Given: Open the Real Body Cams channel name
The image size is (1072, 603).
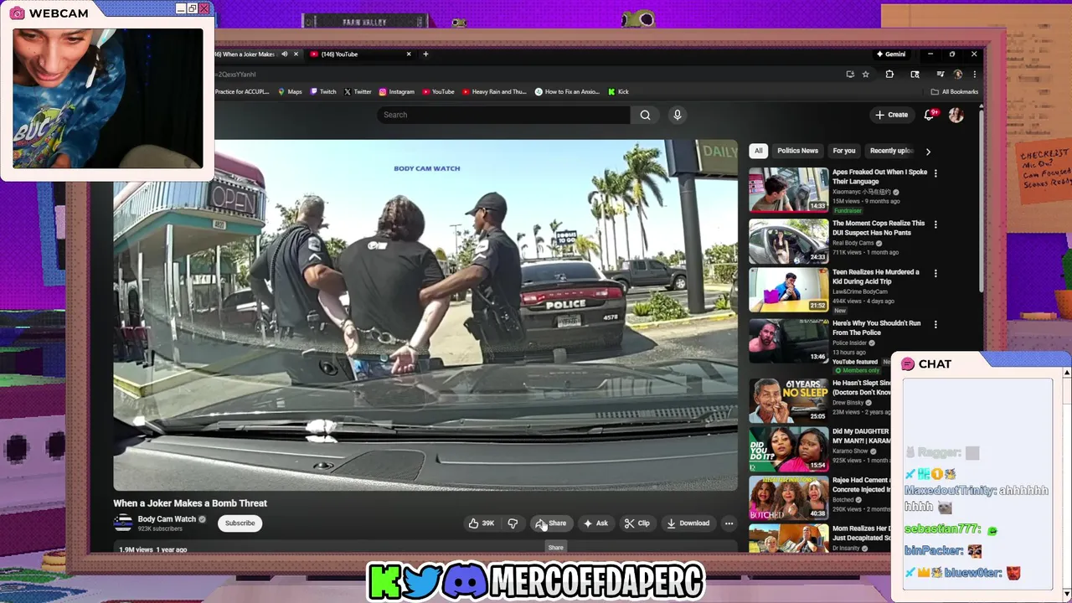Looking at the screenshot, I should (x=853, y=243).
